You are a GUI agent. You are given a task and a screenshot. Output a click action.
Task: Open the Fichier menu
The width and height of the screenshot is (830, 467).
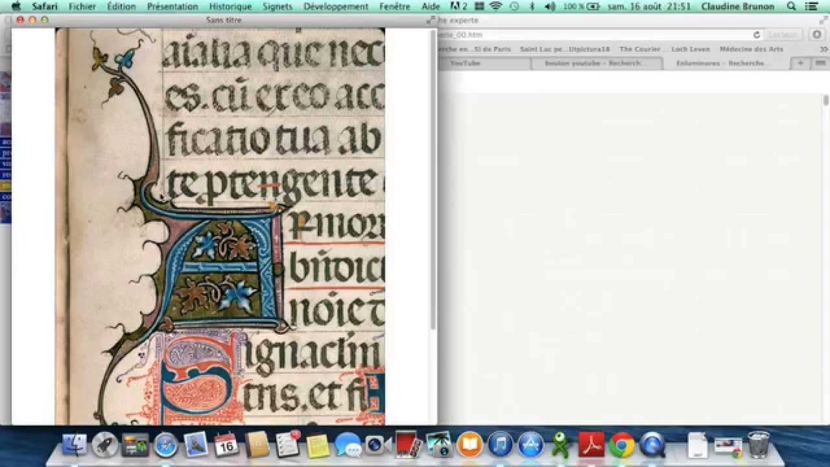[82, 6]
